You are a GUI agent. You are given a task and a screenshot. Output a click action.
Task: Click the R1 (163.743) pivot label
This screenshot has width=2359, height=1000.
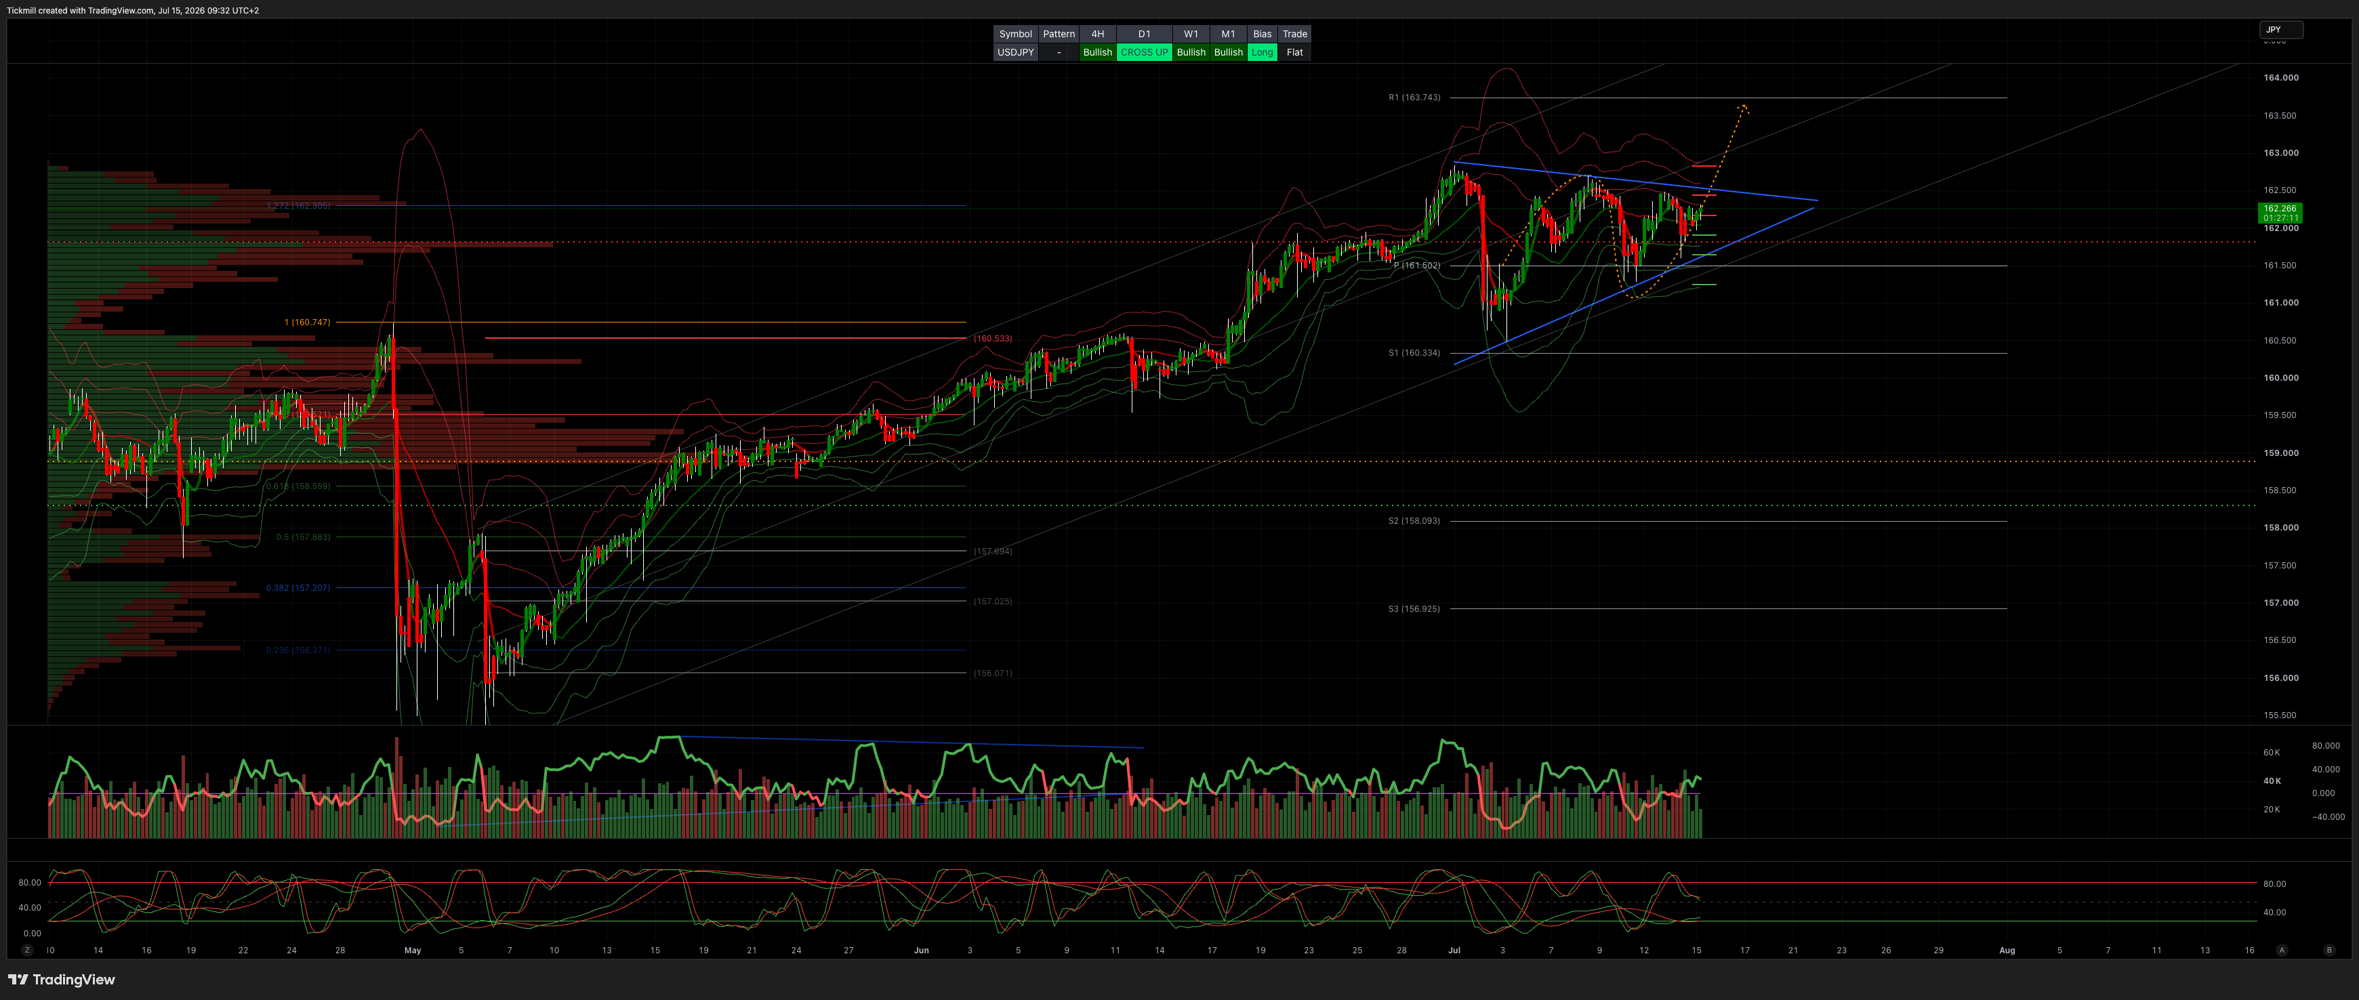coord(1414,97)
